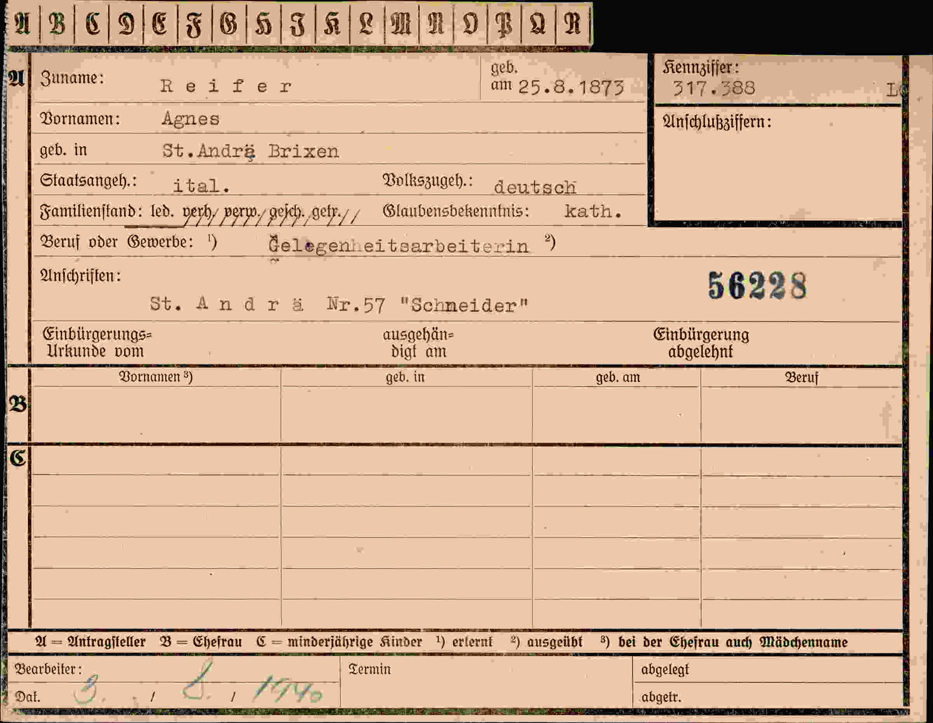Select the top index tab letter K
Image resolution: width=933 pixels, height=723 pixels.
click(332, 23)
